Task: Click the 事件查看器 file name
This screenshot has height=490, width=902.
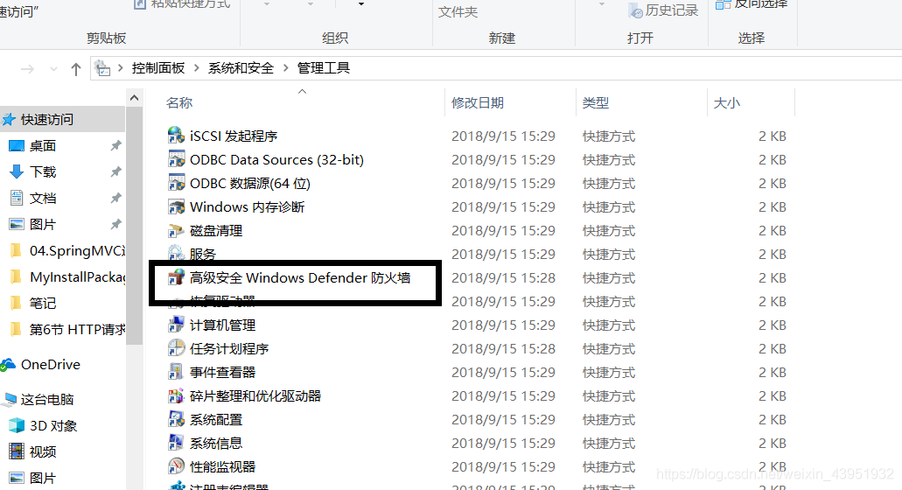Action: pos(222,372)
